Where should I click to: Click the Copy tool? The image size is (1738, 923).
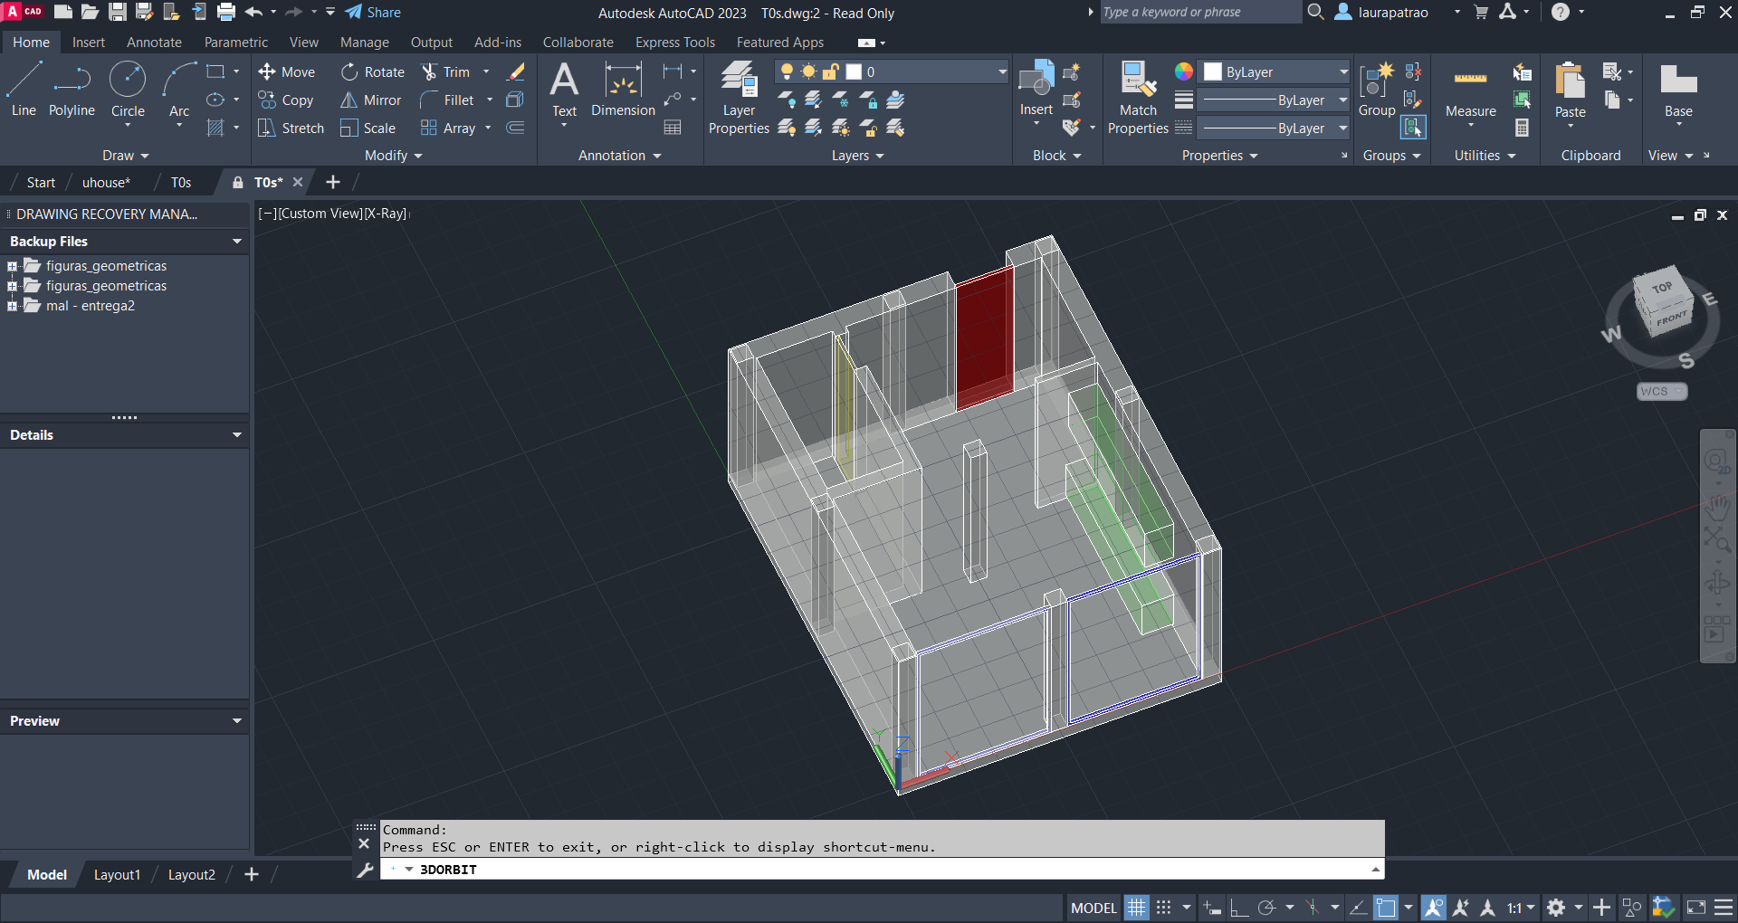(x=286, y=100)
